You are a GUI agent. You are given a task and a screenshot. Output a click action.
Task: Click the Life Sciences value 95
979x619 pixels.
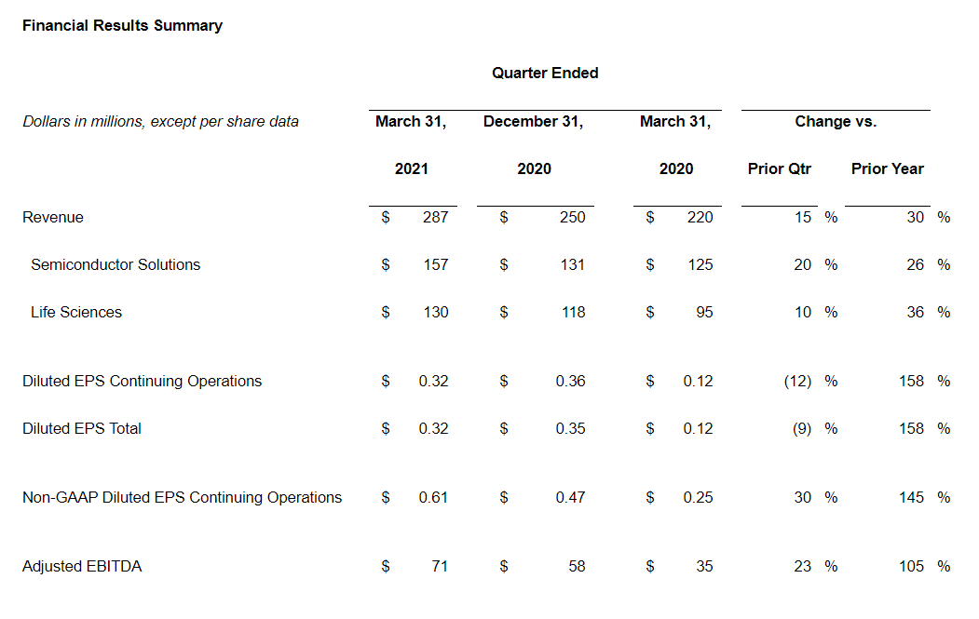pos(703,312)
